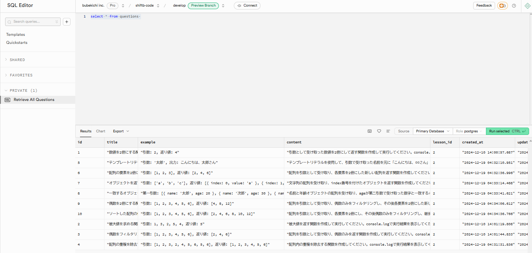Image resolution: width=532 pixels, height=253 pixels.
Task: Select the Results tab
Action: [86, 131]
